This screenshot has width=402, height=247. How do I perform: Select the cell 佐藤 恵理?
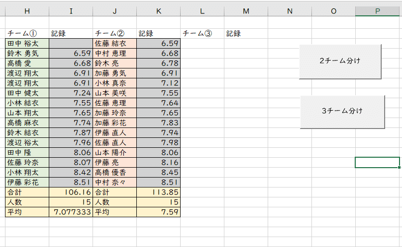pos(114,103)
